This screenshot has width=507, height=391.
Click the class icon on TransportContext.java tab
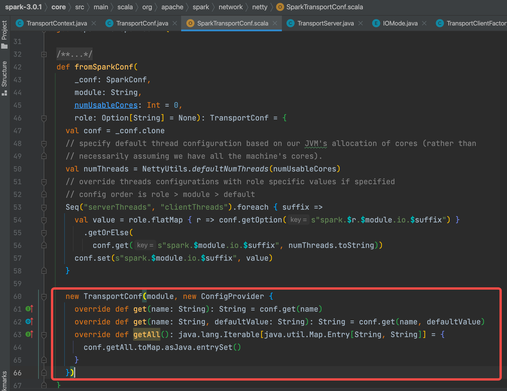[20, 23]
